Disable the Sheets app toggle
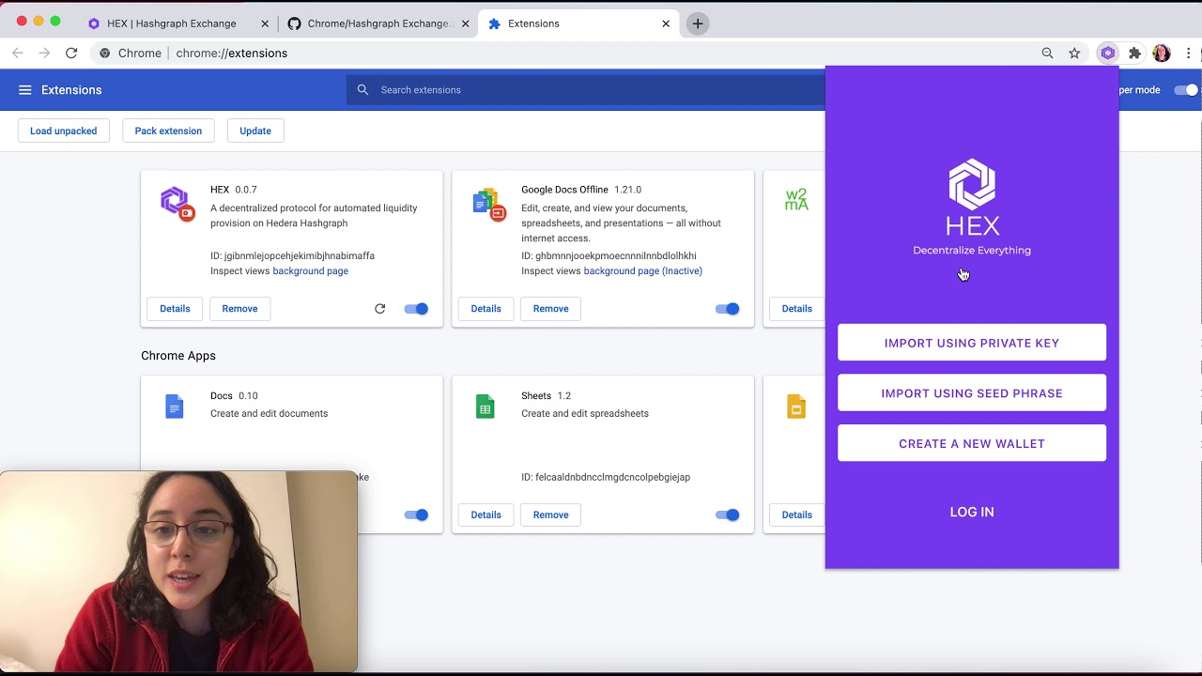 pos(727,515)
